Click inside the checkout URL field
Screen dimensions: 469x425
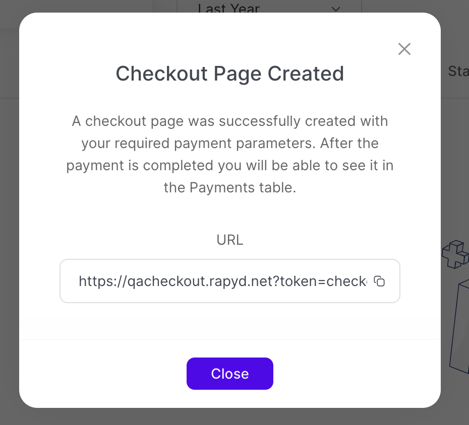pyautogui.click(x=222, y=281)
